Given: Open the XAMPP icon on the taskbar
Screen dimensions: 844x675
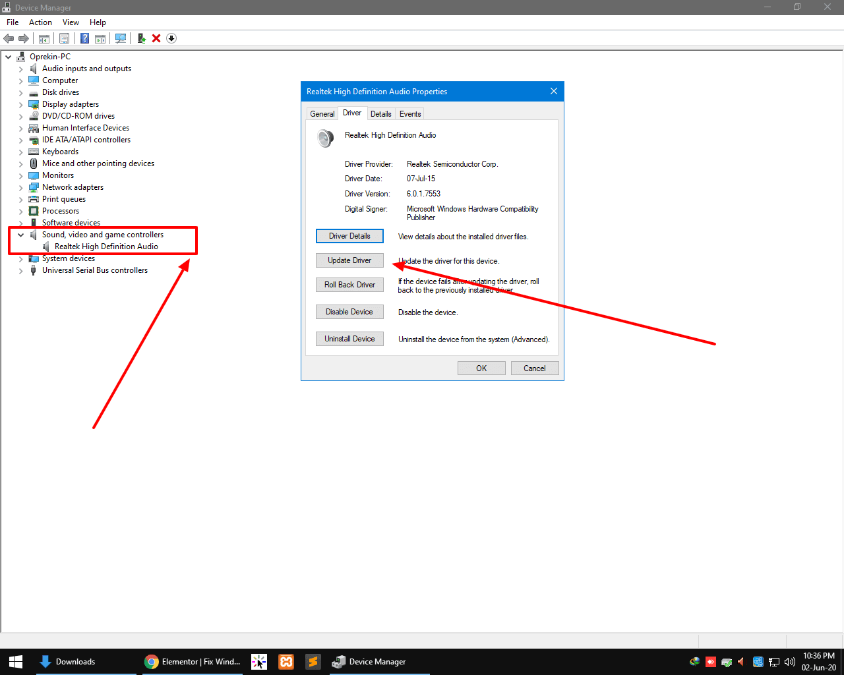Looking at the screenshot, I should 286,662.
